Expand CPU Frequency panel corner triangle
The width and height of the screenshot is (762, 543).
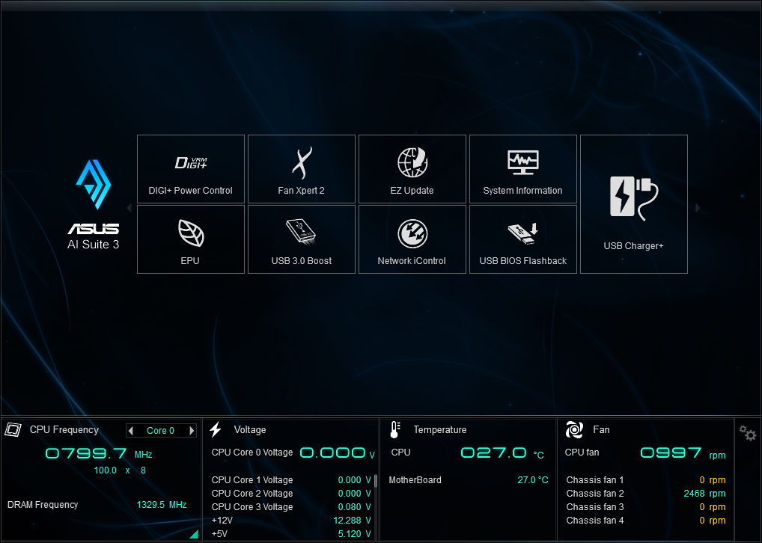click(x=195, y=534)
